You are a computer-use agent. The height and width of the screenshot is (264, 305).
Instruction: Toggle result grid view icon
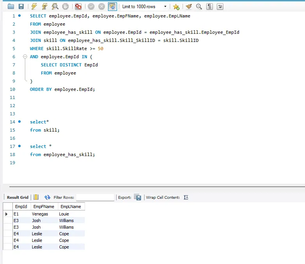pyautogui.click(x=36, y=197)
